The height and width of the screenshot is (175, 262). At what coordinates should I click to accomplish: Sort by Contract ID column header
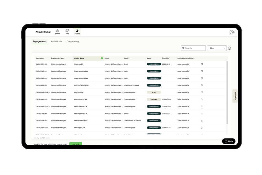point(40,58)
